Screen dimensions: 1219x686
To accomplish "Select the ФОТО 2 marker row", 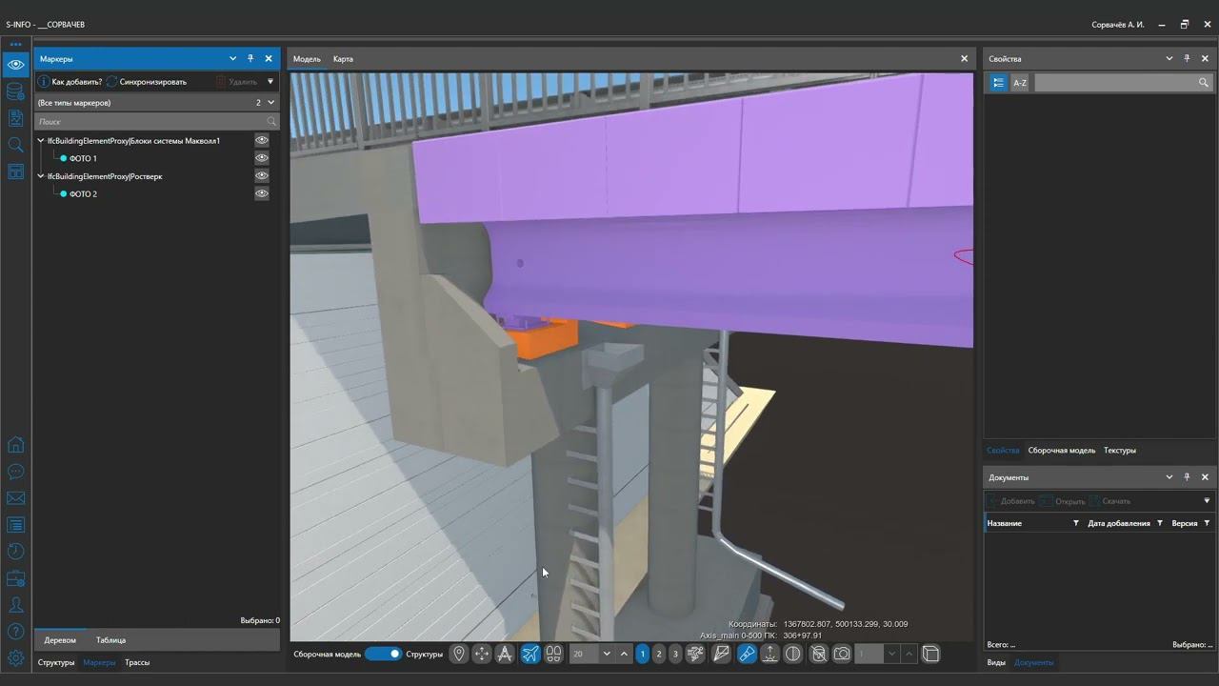I will (x=83, y=193).
